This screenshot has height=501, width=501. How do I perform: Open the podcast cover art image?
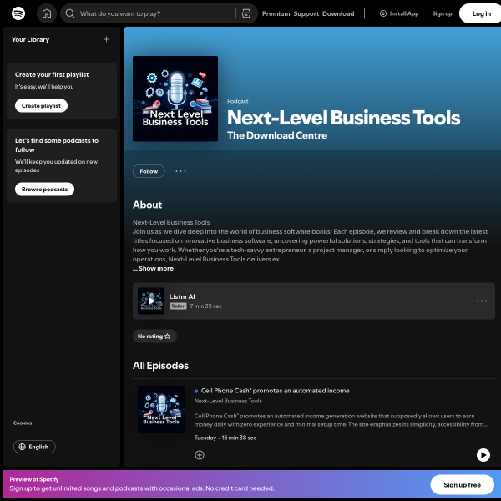point(175,99)
